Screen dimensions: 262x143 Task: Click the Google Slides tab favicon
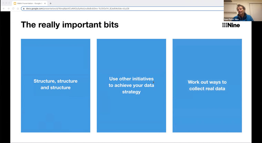coord(15,3)
